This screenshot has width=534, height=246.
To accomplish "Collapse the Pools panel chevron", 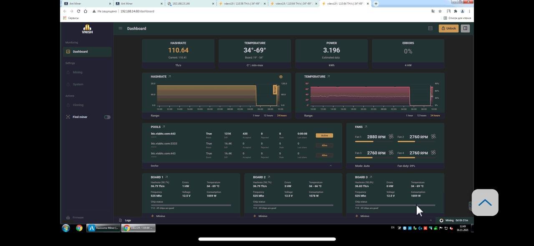I will point(331,166).
